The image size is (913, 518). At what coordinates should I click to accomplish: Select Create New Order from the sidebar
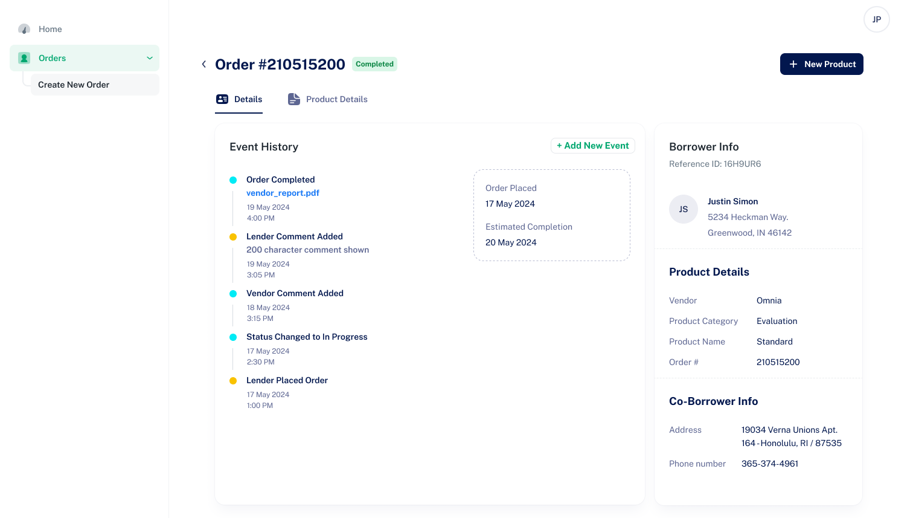tap(73, 85)
